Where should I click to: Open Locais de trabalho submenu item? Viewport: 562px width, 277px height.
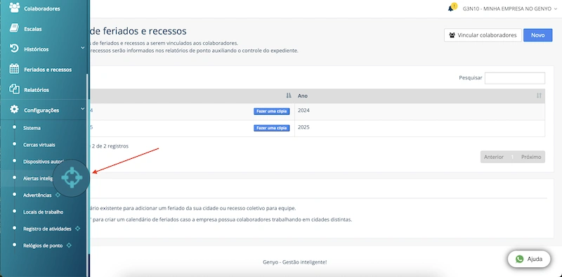coord(44,212)
